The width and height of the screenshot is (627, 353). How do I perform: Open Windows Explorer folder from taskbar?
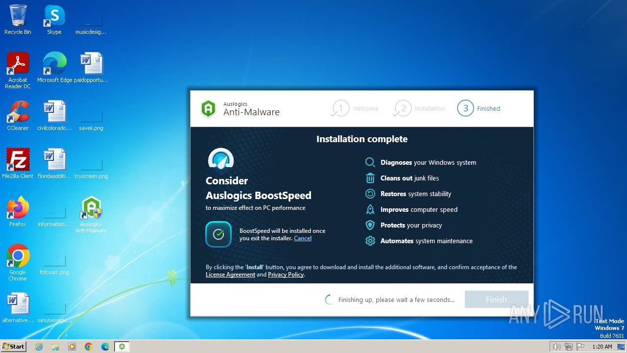point(55,347)
